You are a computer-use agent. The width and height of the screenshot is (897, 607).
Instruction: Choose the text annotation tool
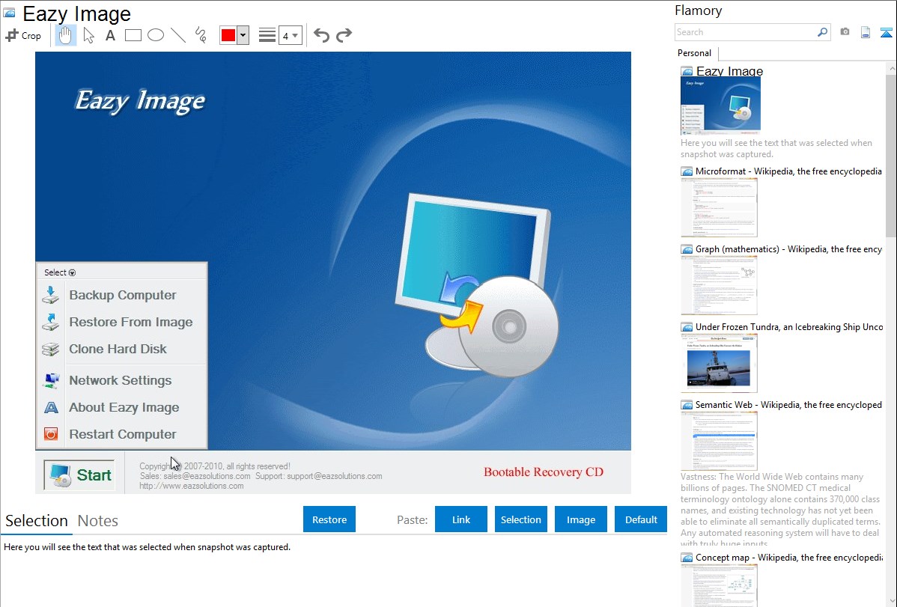(110, 35)
